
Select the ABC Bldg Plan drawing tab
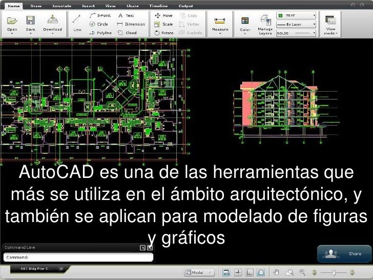[36, 269]
